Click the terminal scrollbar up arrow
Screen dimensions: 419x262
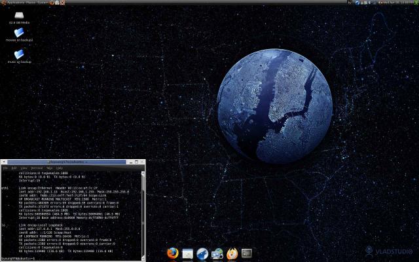click(x=143, y=173)
